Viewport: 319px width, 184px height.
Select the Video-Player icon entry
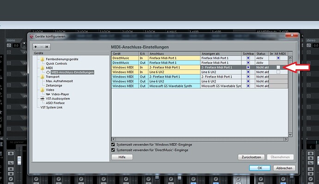(48, 94)
